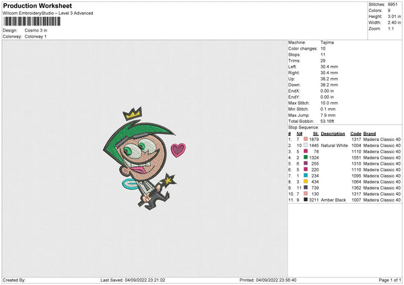Click 'Wilcom EmbroideryStudio – Level 3 Advanced' text
404x285 pixels.
(48, 13)
